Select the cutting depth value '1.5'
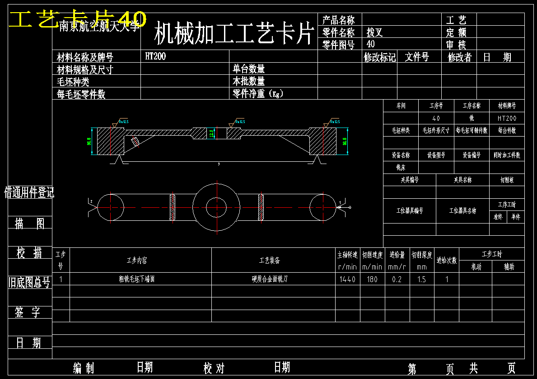 [x=421, y=279]
